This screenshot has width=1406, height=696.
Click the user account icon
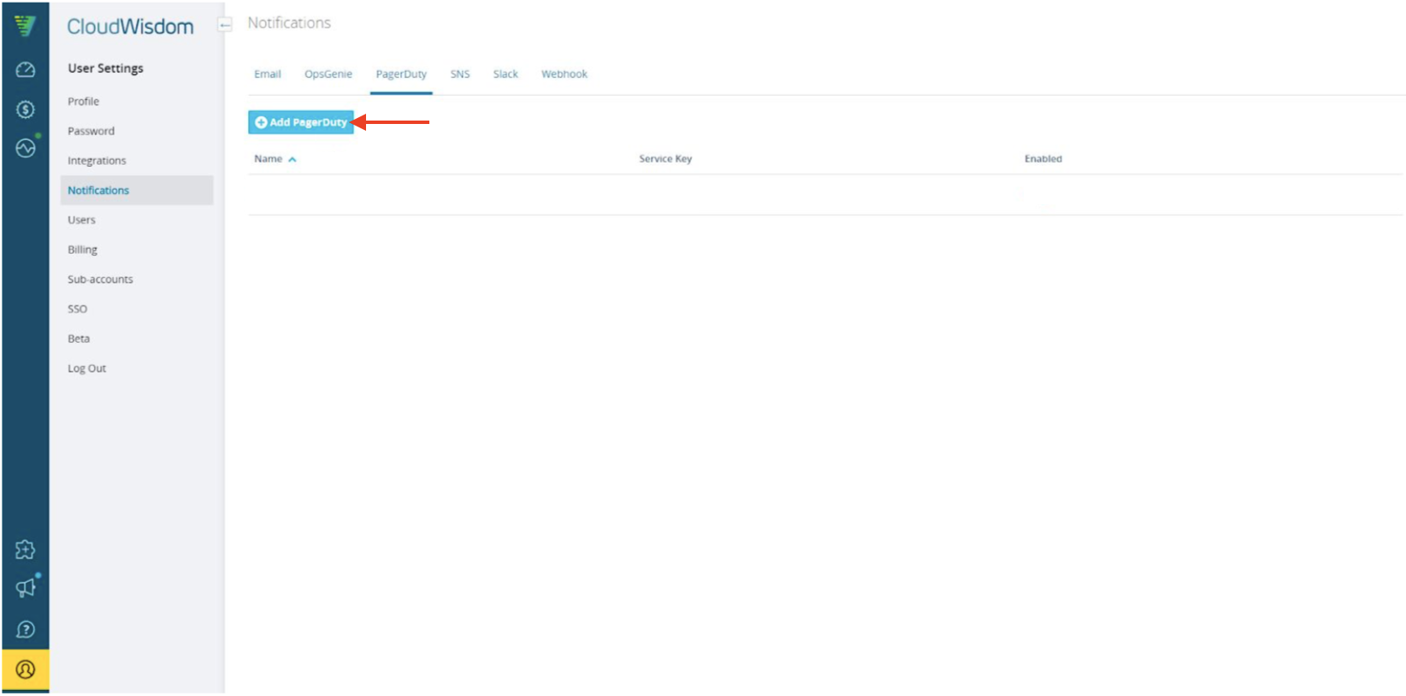25,669
